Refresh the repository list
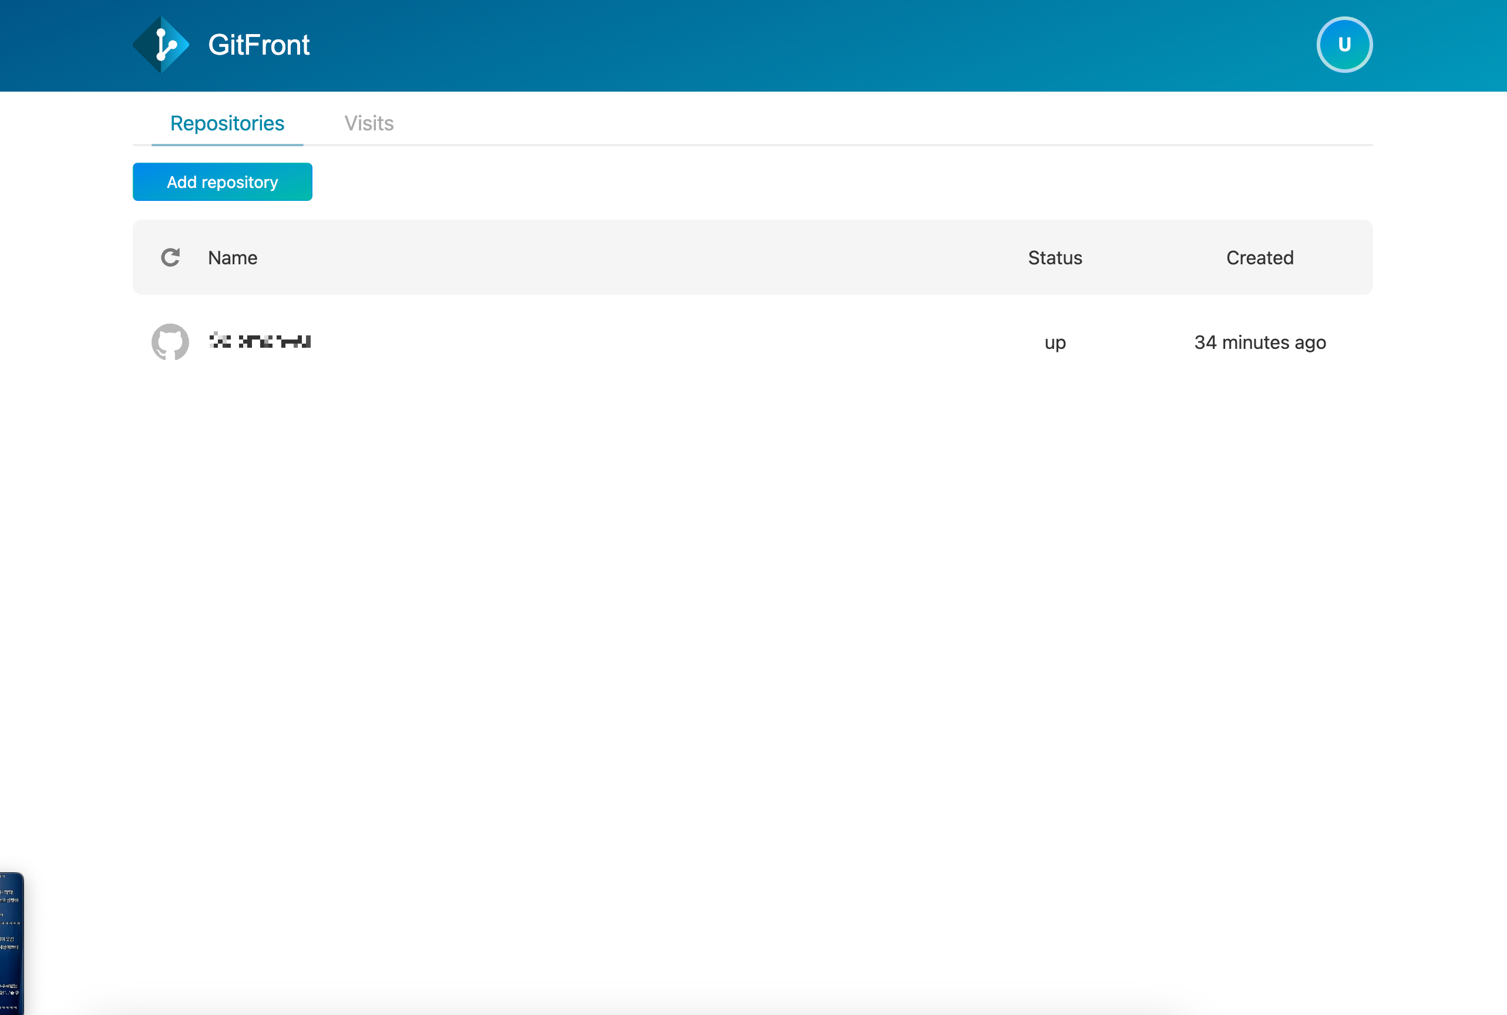1507x1015 pixels. [x=170, y=258]
